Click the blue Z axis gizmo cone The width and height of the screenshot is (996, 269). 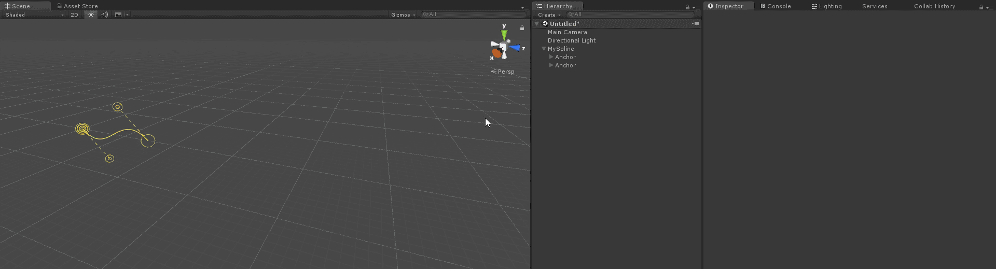tap(515, 48)
